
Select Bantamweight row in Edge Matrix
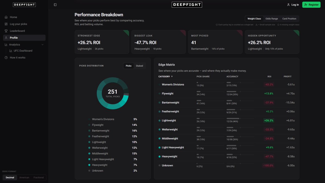(x=227, y=102)
